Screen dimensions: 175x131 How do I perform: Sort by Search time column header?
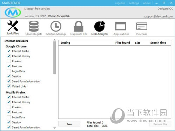(x=158, y=43)
